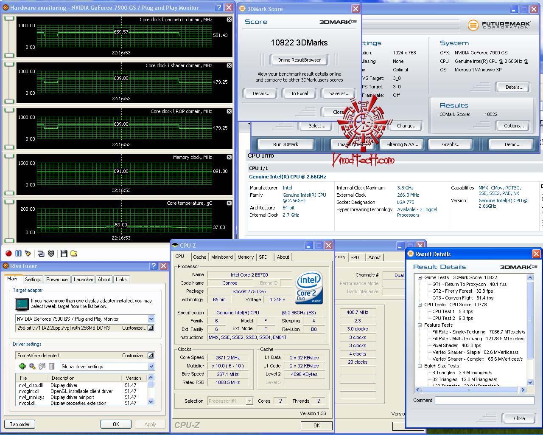This screenshot has width=543, height=435.
Task: Click the Online ResultBrowser button
Action: tap(299, 60)
